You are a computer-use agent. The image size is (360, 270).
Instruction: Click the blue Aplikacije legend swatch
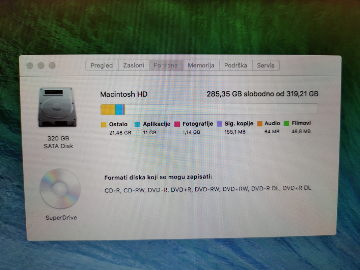click(x=137, y=125)
